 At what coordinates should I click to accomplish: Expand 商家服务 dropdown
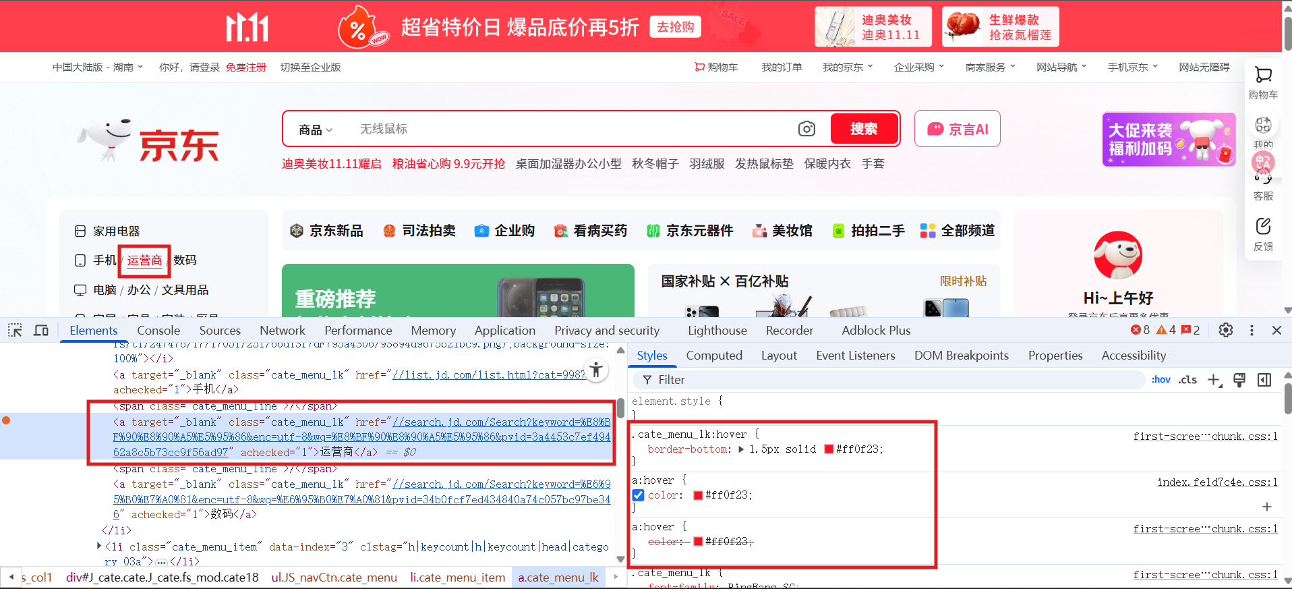click(991, 67)
